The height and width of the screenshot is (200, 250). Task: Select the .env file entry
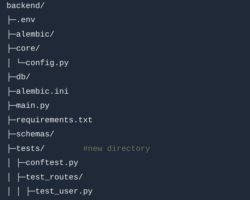(x=26, y=20)
